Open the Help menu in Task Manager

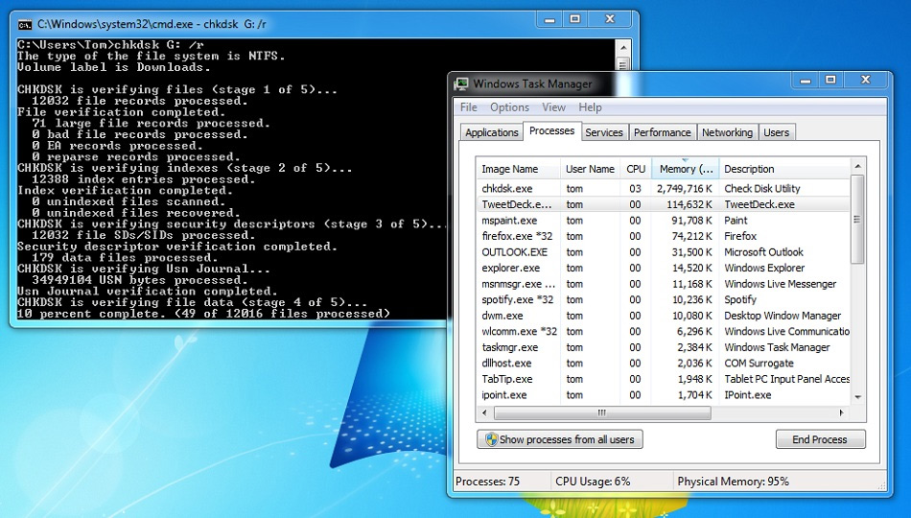coord(590,107)
